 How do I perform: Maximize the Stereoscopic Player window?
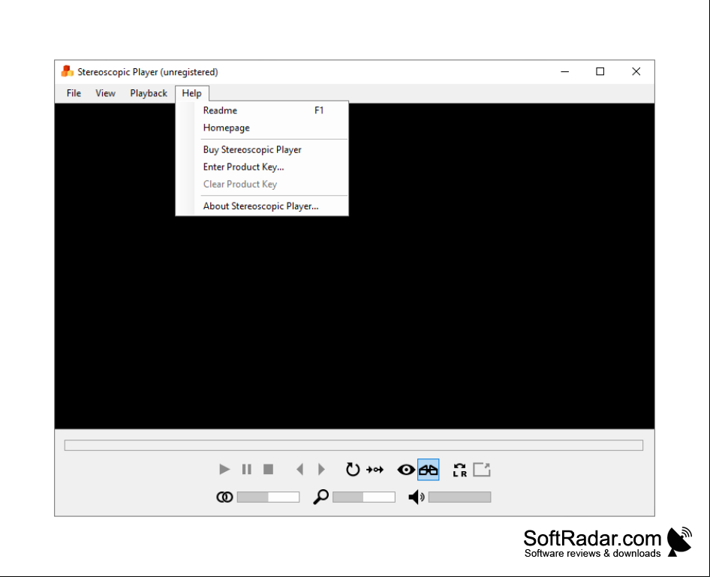coord(600,71)
